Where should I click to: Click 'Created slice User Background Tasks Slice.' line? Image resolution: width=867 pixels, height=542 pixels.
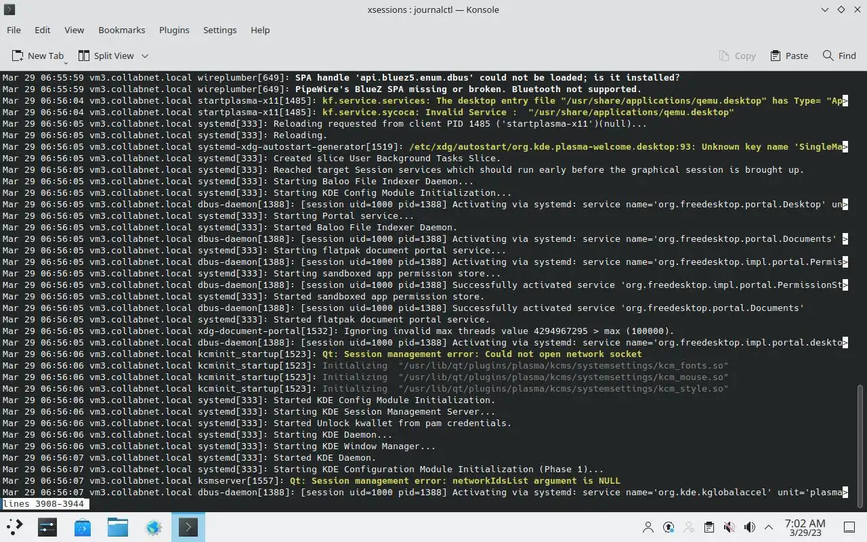[x=251, y=158]
